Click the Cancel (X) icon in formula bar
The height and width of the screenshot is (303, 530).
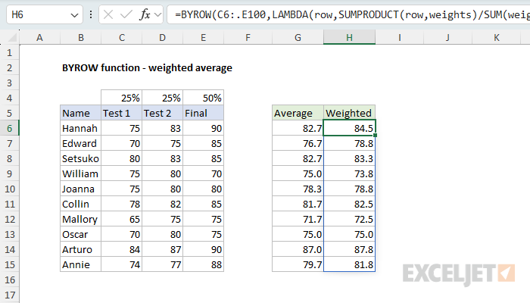pos(108,14)
